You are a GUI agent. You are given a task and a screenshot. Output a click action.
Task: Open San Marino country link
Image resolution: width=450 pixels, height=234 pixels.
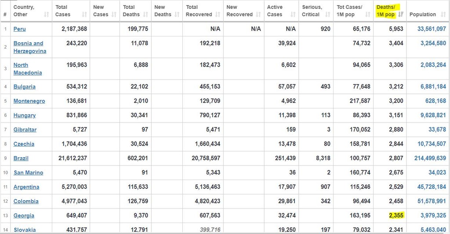pos(28,173)
